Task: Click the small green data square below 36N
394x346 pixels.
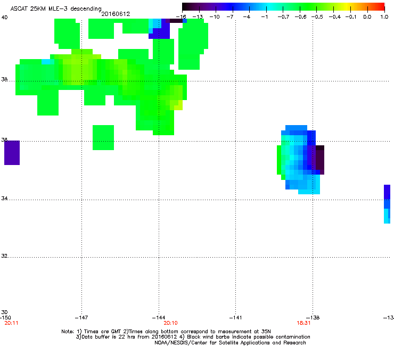Action: (103, 137)
